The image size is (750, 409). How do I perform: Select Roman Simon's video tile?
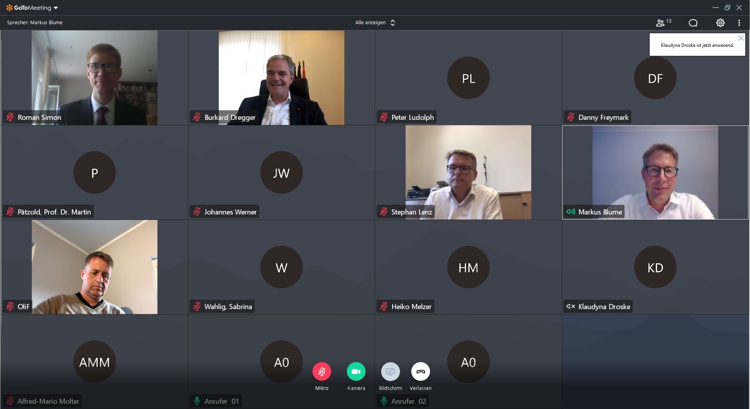(x=95, y=78)
